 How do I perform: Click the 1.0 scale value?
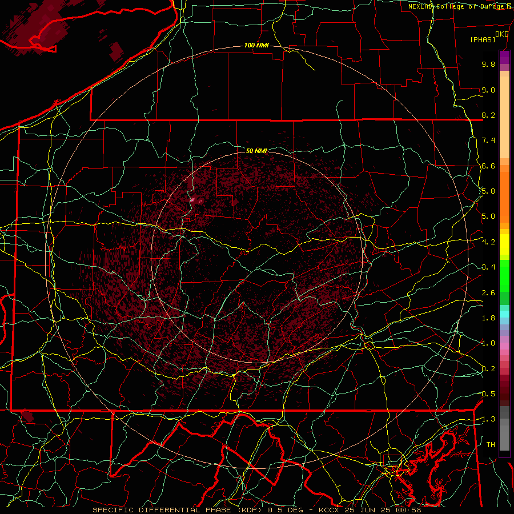tap(488, 343)
